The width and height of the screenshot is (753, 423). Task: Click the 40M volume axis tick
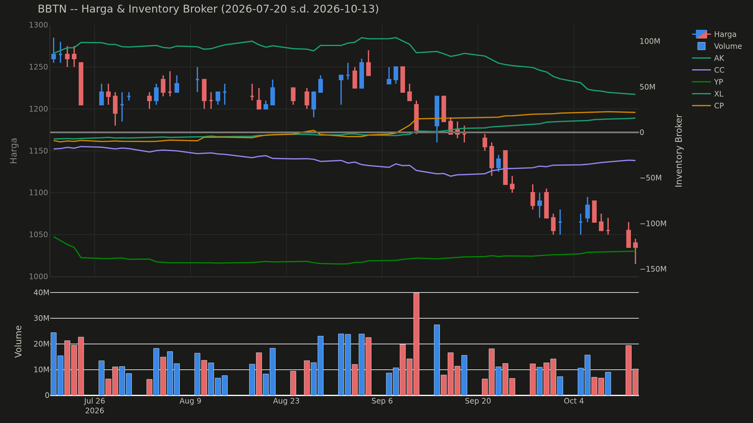42,293
